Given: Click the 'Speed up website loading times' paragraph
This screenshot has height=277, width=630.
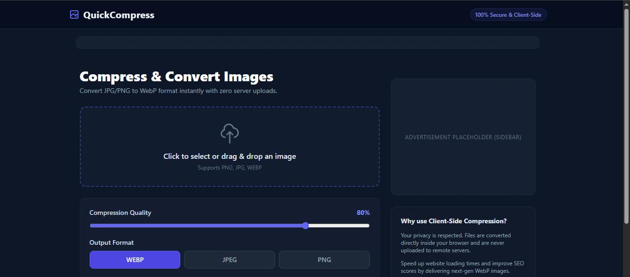Looking at the screenshot, I should 462,267.
